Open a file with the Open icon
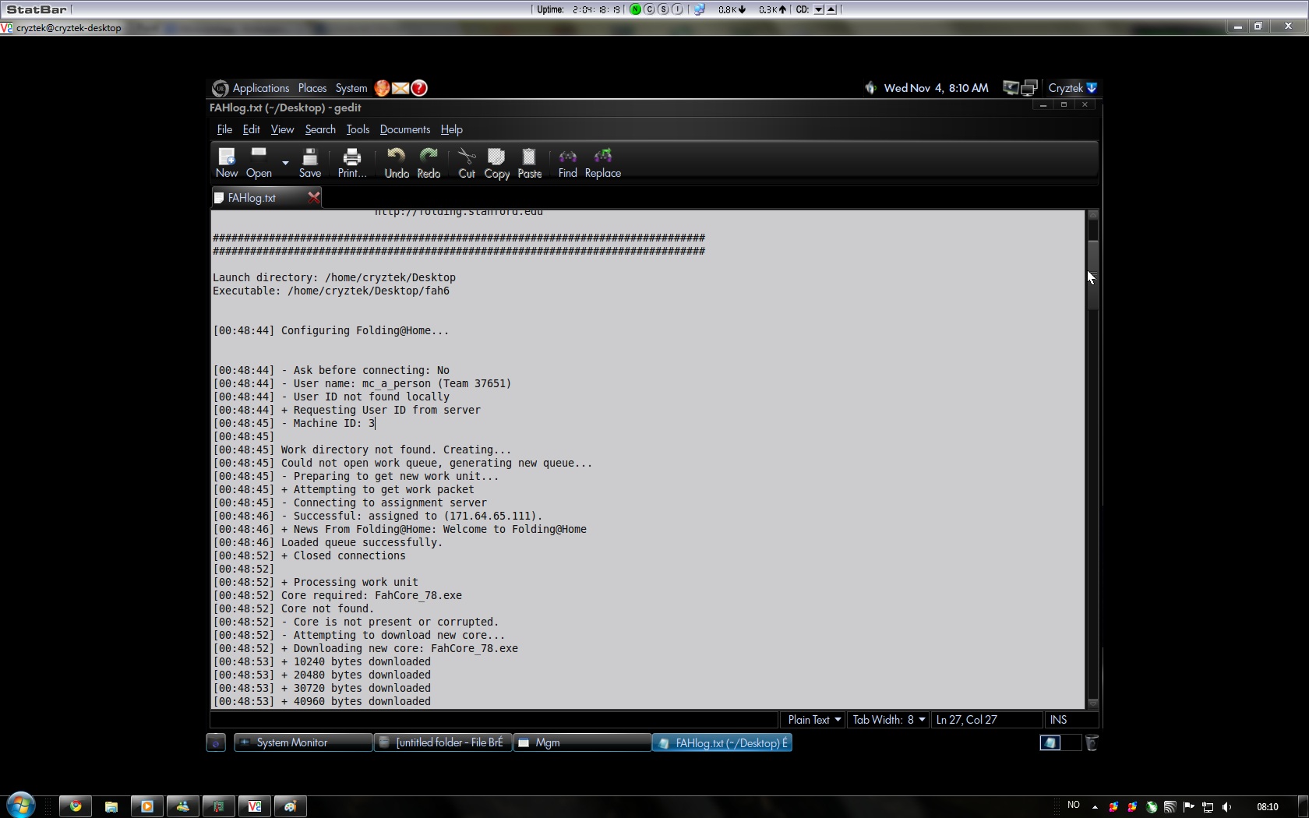Image resolution: width=1309 pixels, height=818 pixels. tap(259, 163)
